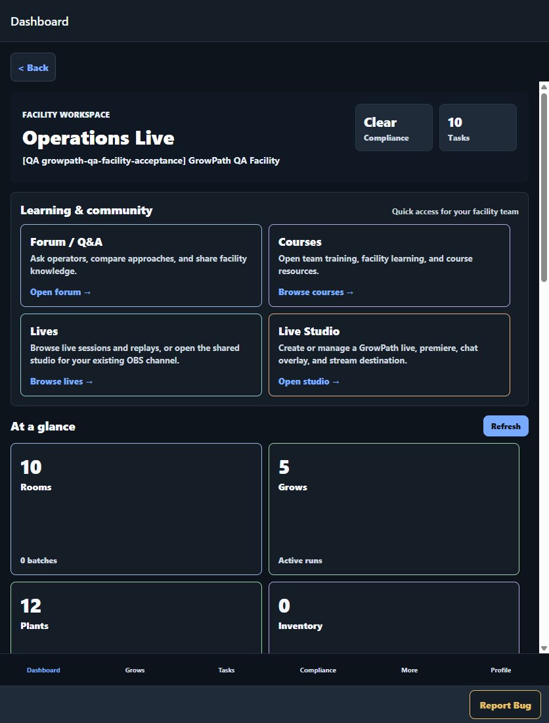Click the Open forum link
Screen dimensions: 549x723
tap(60, 292)
